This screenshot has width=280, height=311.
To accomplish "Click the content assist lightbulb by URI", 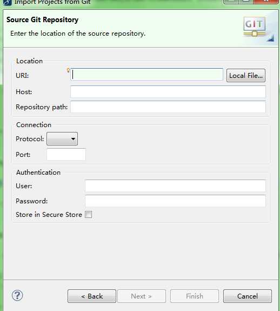I will coord(68,70).
